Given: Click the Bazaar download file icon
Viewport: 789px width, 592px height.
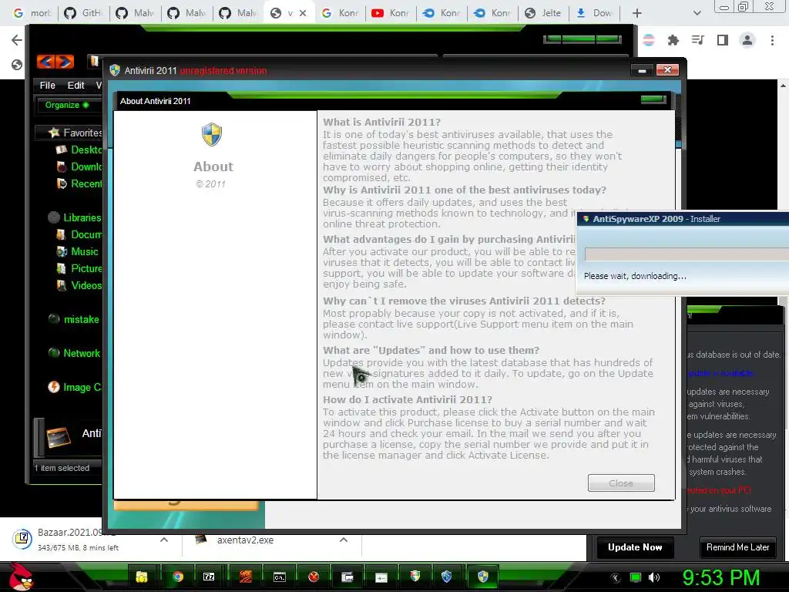Looking at the screenshot, I should coord(22,539).
